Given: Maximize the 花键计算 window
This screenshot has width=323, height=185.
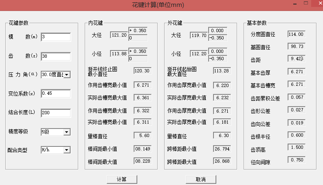Looking at the screenshot, I should [306, 3].
